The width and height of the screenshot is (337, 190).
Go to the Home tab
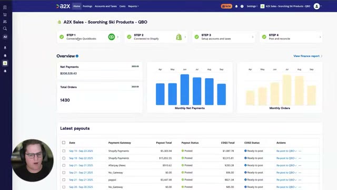[77, 6]
